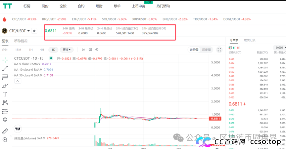Expand the chart to fullscreen
The image size is (286, 149).
219,50
